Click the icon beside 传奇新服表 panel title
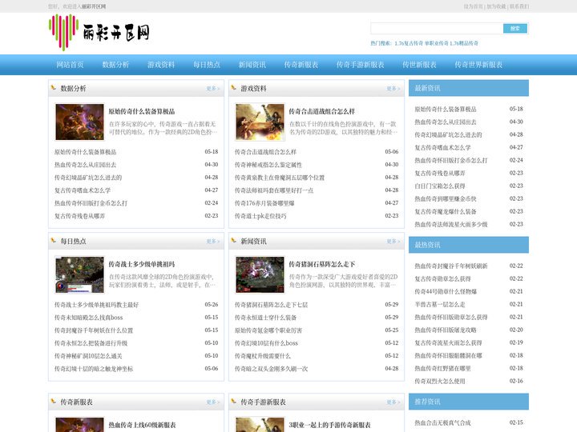Viewport: 577px width, 432px height. click(x=54, y=401)
